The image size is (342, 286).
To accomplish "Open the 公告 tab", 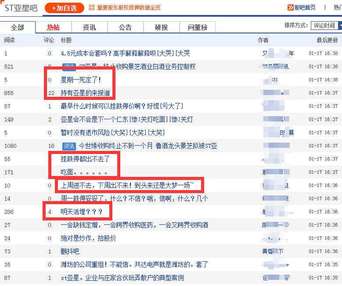I will (x=125, y=27).
